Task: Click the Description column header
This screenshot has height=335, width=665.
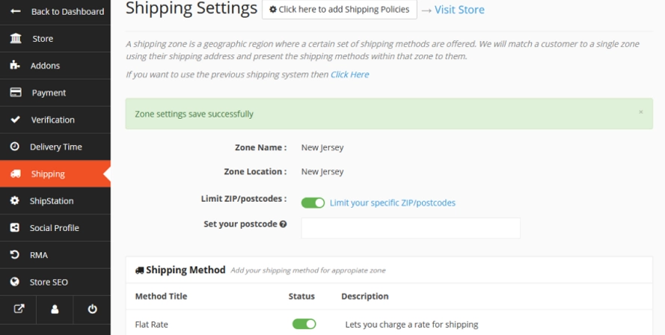Action: point(365,296)
